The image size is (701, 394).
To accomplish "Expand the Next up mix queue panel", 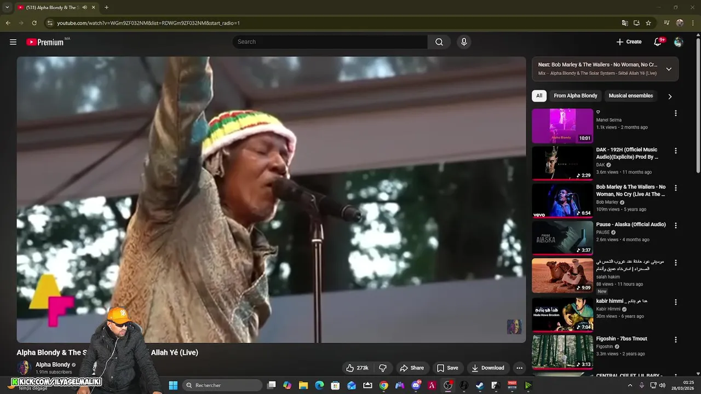I will pyautogui.click(x=669, y=69).
